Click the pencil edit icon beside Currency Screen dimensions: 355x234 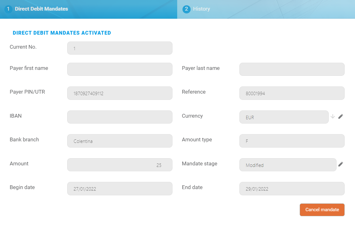[341, 116]
